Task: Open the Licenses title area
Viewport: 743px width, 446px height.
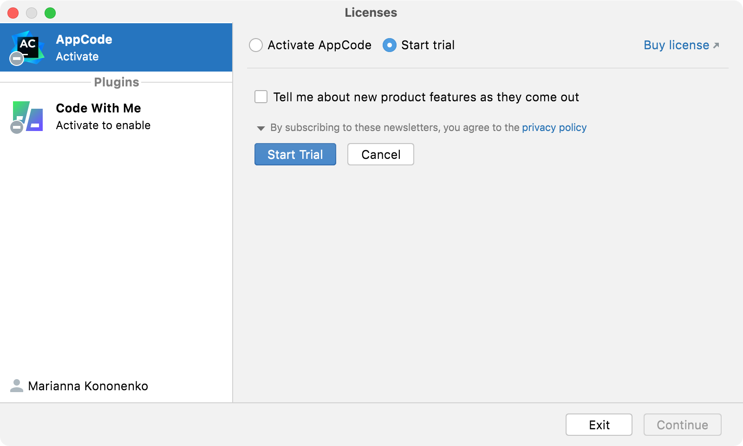Action: pyautogui.click(x=370, y=13)
